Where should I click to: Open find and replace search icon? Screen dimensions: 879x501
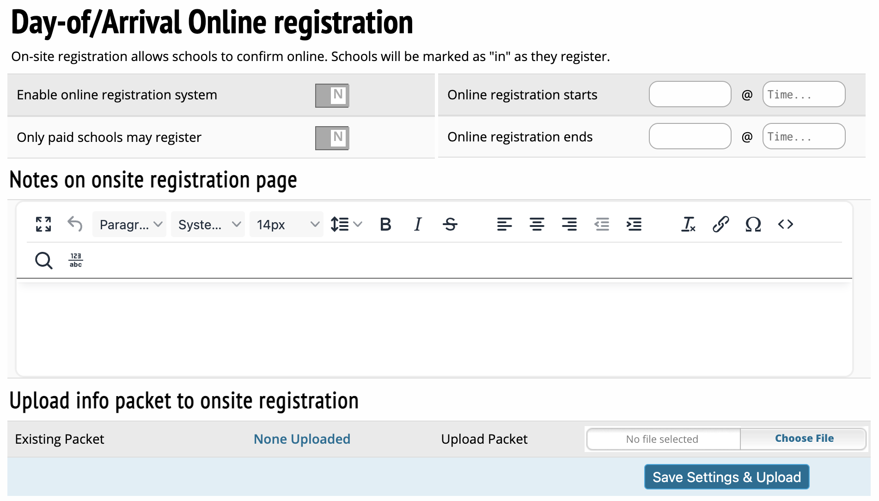pyautogui.click(x=43, y=261)
